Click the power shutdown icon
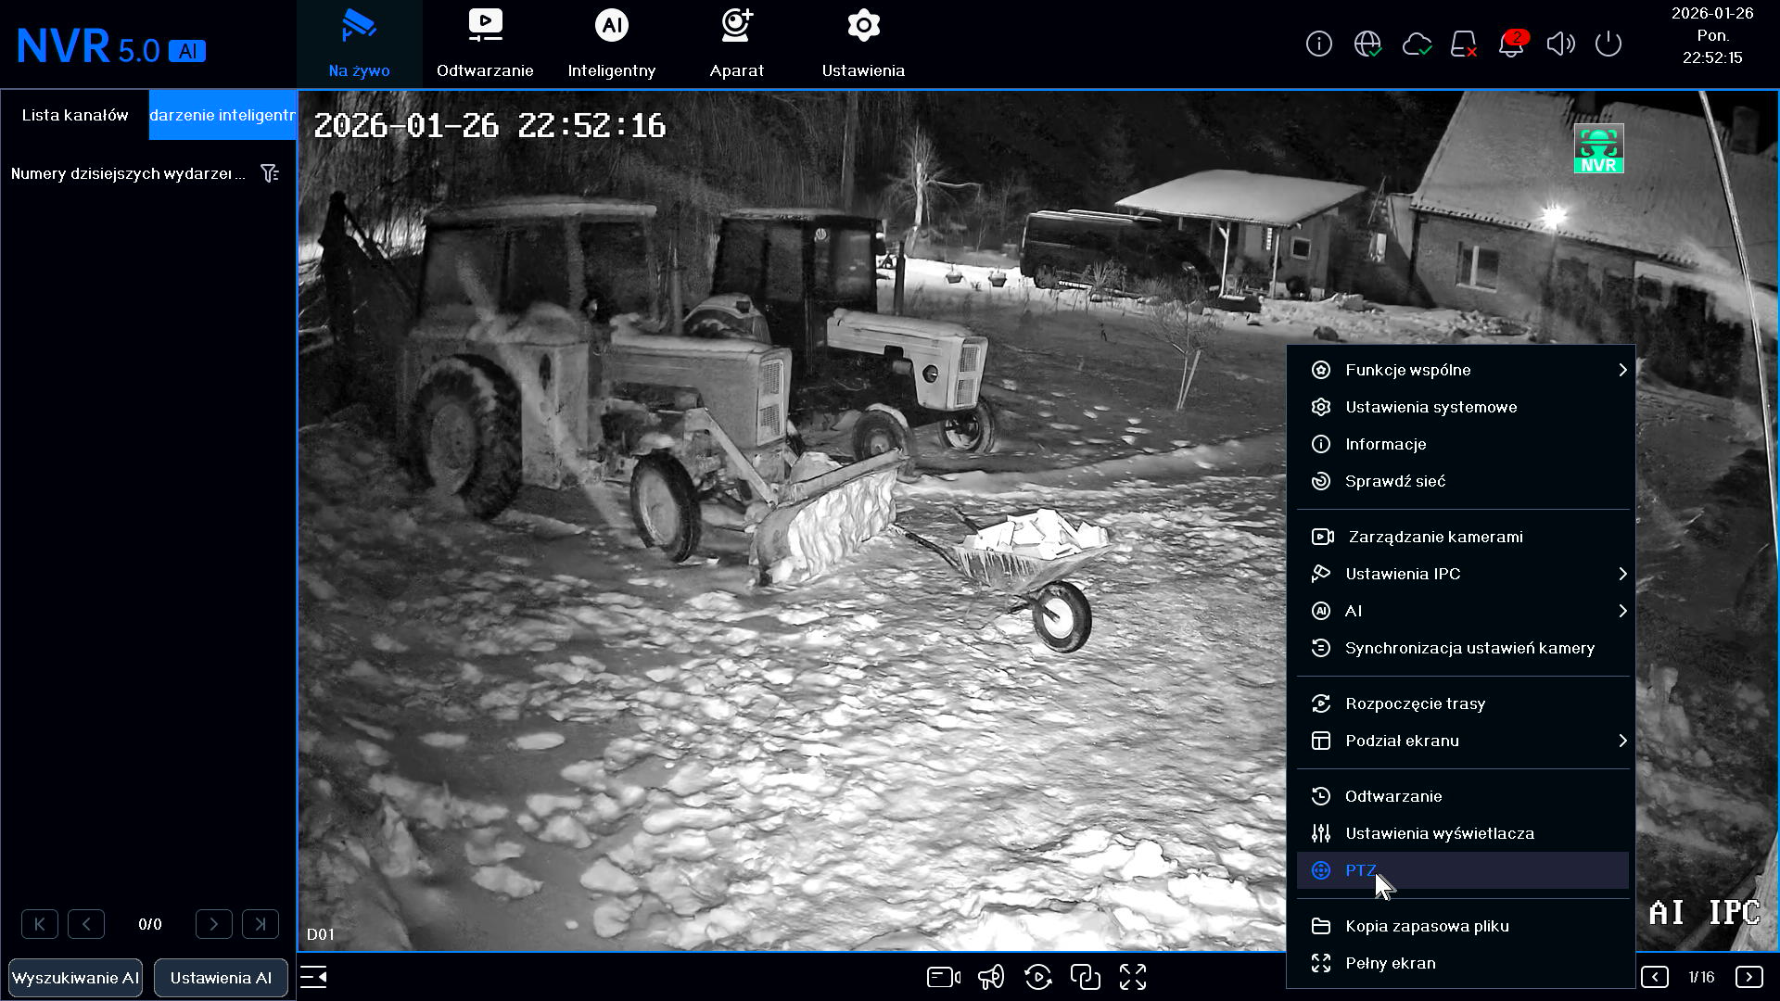 click(1608, 44)
